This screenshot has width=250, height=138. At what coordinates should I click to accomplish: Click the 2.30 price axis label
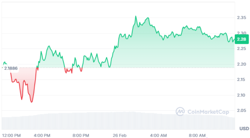tap(241, 33)
